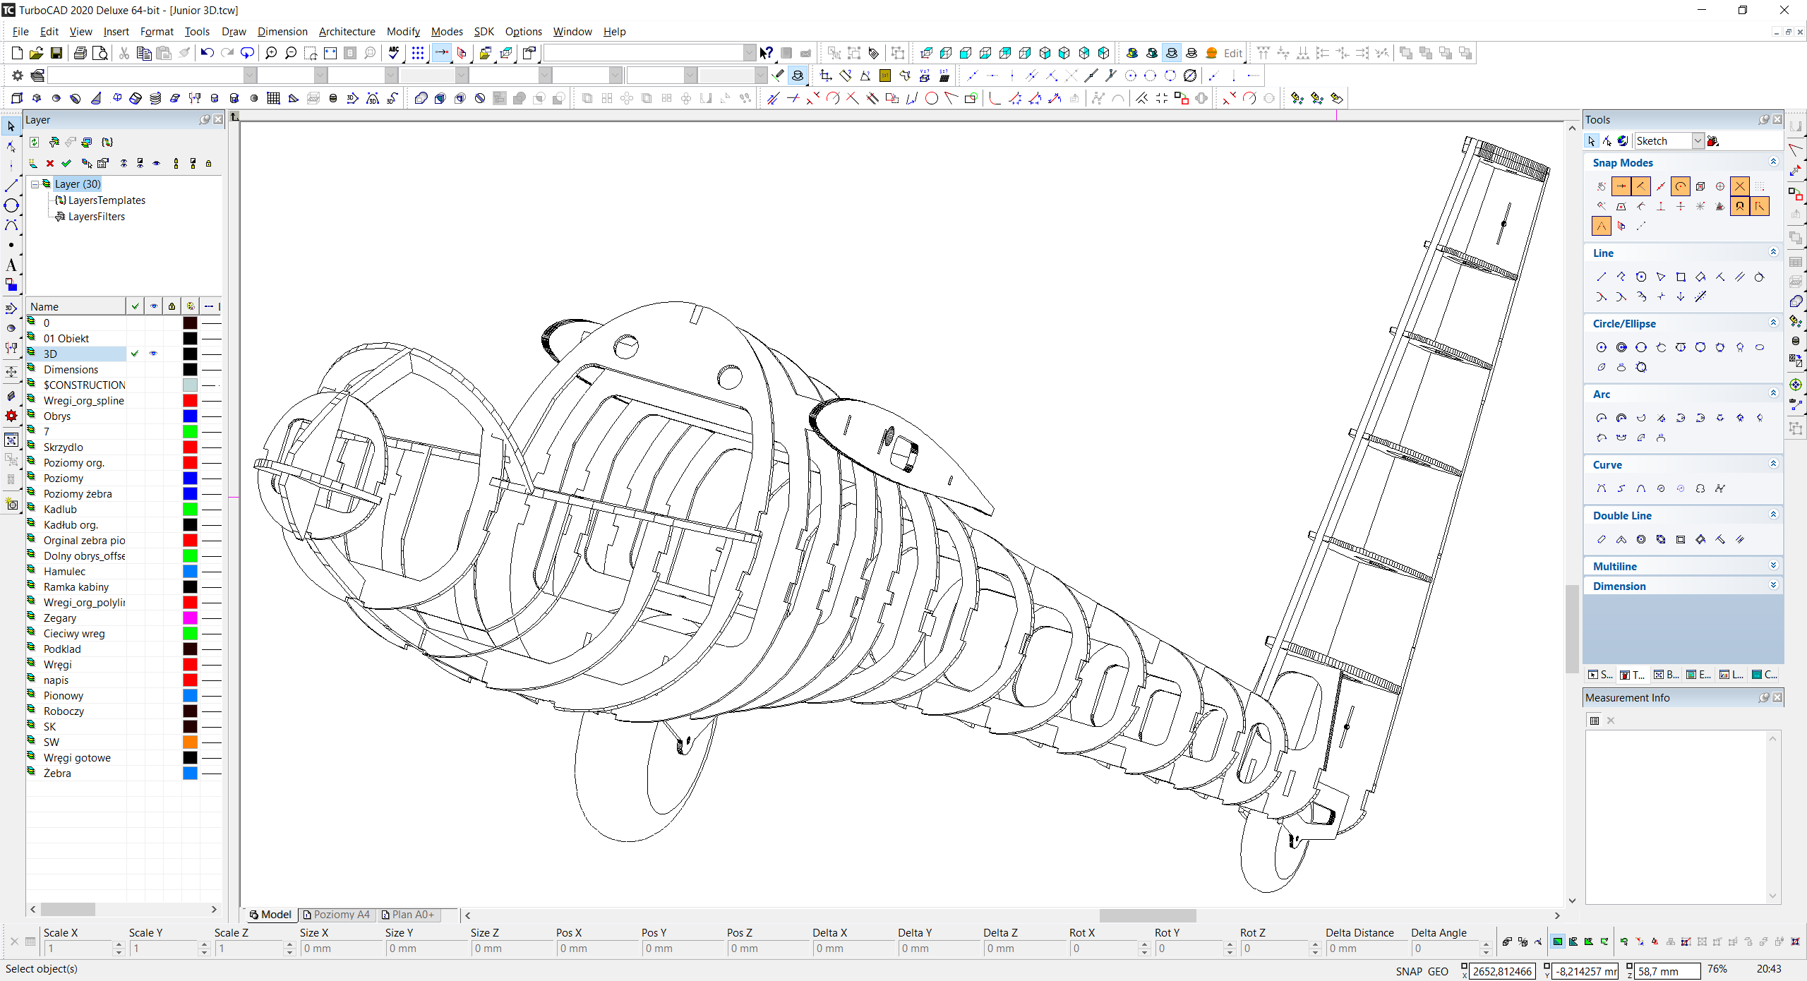Viewport: 1807px width, 981px height.
Task: Toggle visibility of the 3D layer
Action: (153, 354)
